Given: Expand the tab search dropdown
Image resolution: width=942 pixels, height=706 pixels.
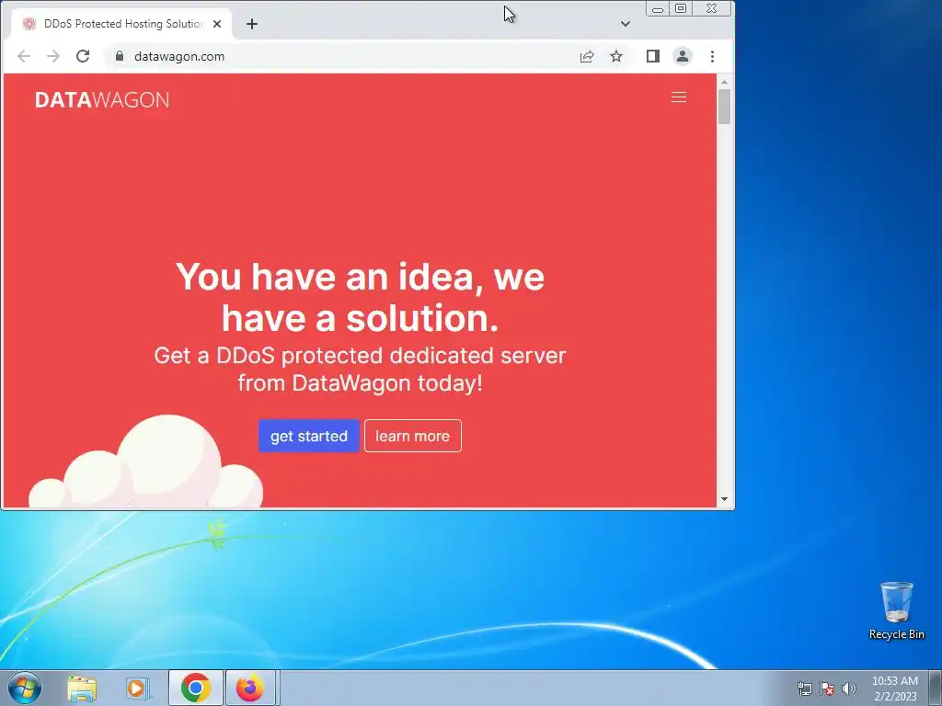Looking at the screenshot, I should coord(626,24).
